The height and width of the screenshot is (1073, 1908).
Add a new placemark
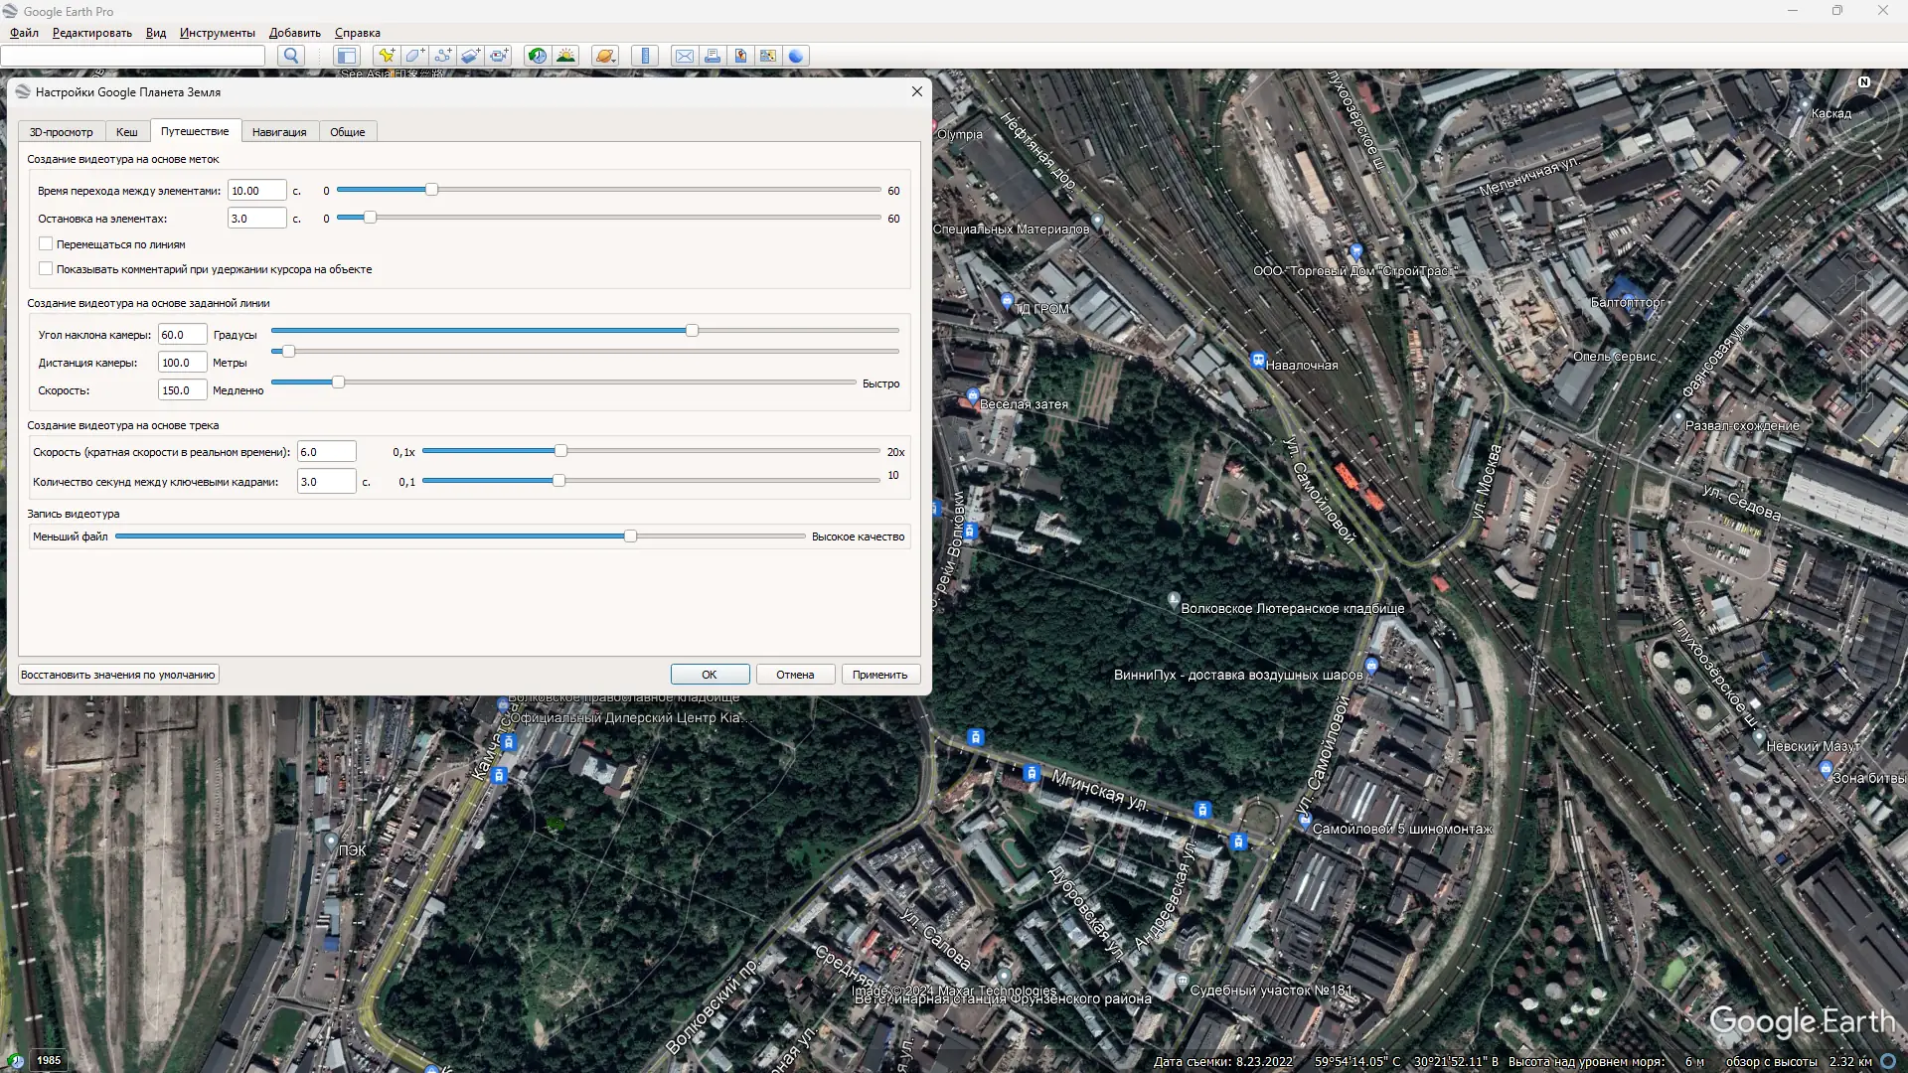(387, 56)
